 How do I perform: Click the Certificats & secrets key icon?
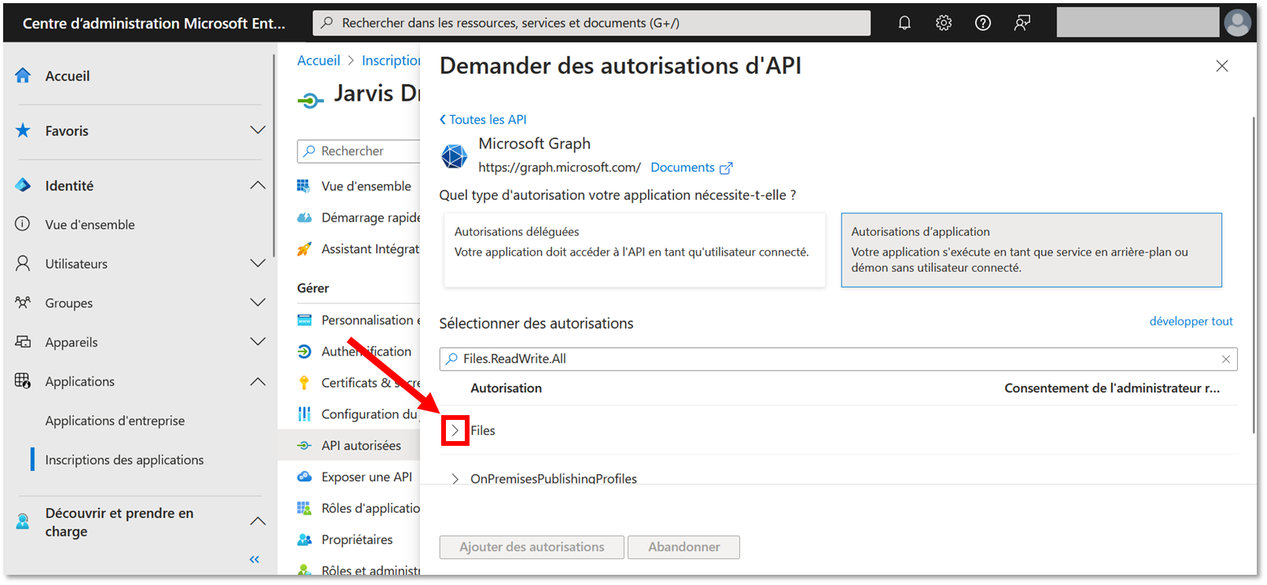click(304, 383)
